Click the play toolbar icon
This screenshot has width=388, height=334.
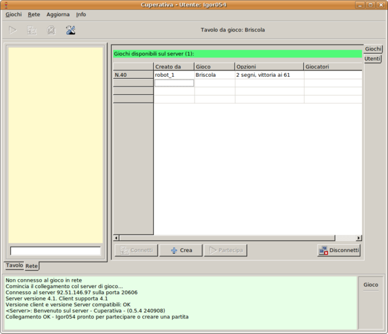coord(13,30)
